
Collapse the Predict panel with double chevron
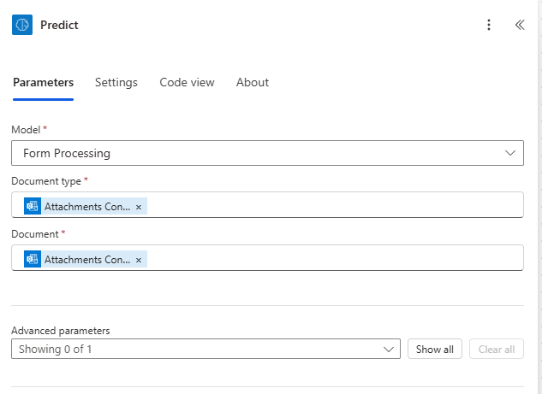520,25
